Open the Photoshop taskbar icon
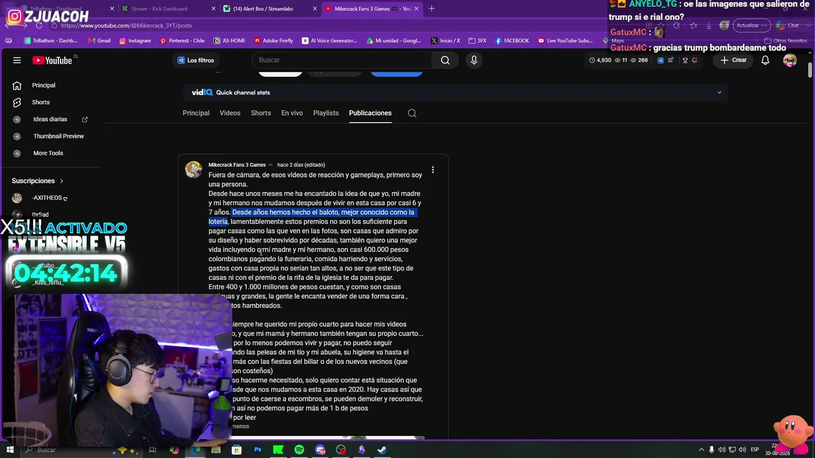The image size is (815, 458). click(258, 450)
